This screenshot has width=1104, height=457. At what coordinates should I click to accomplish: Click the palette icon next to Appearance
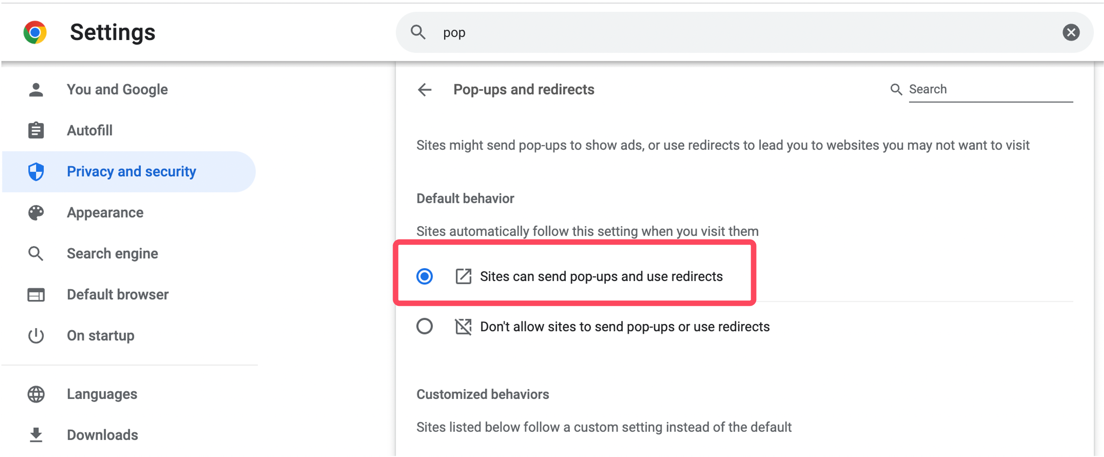click(36, 213)
